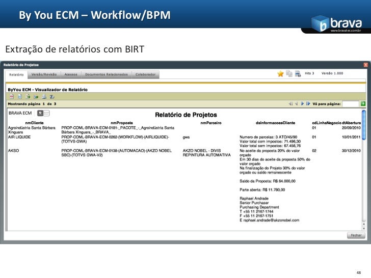Click logo image next to BRAVA ECM
The image size is (371, 278).
pyautogui.click(x=43, y=113)
